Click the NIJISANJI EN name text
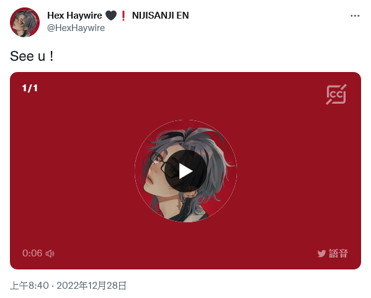 click(x=161, y=16)
